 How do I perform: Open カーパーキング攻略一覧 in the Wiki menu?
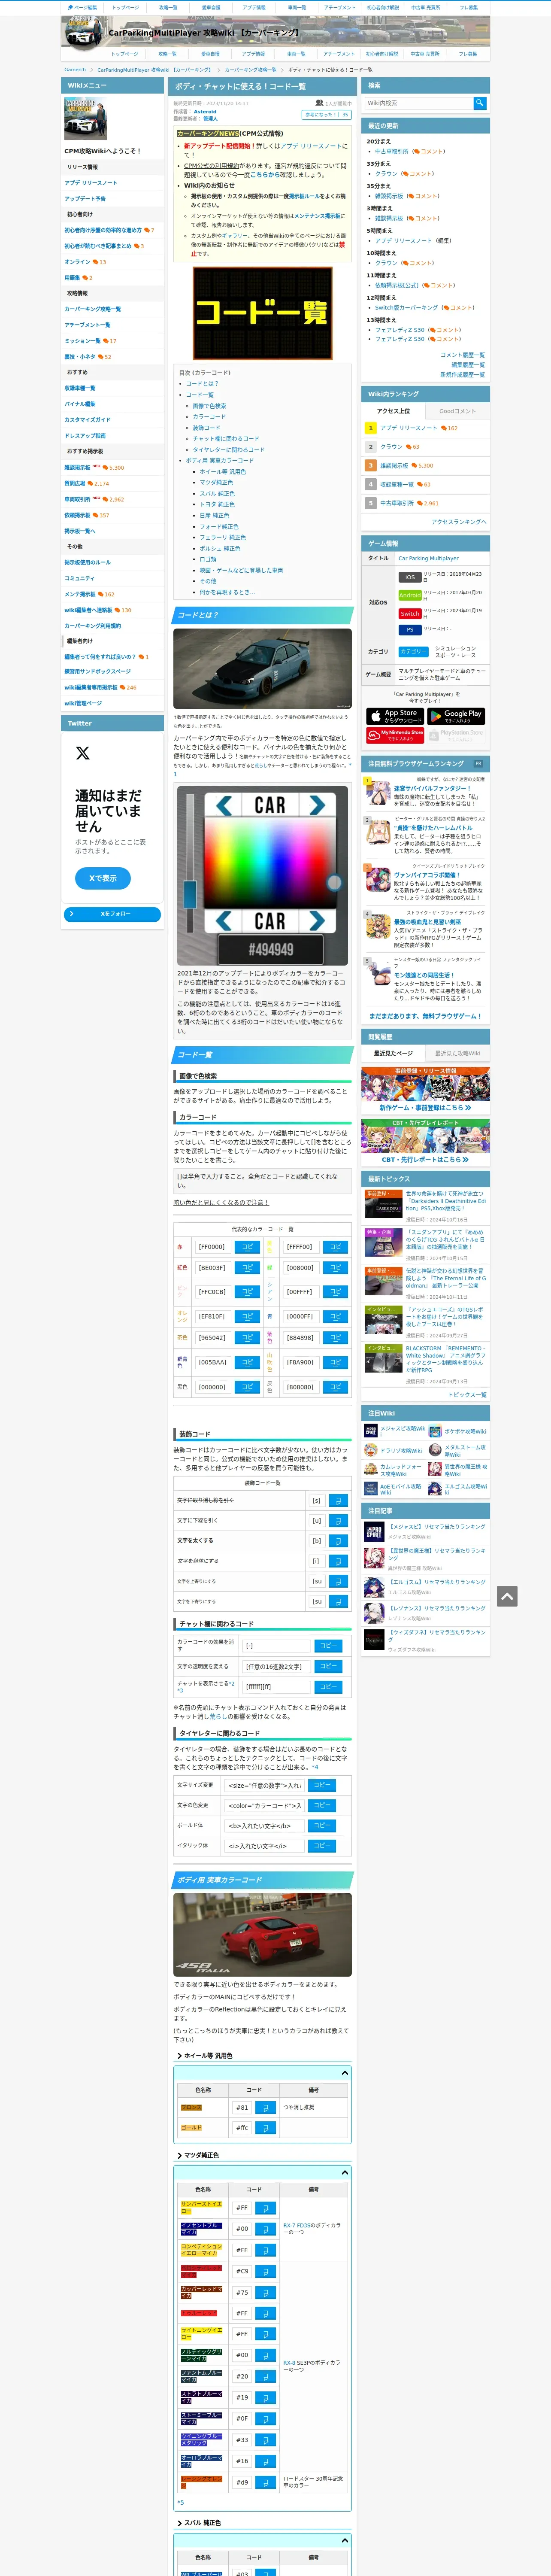(x=93, y=309)
